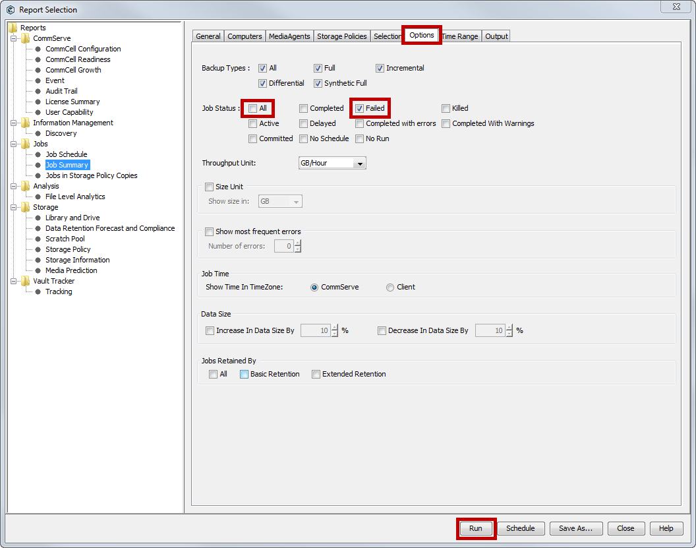This screenshot has height=548, width=696.
Task: Collapse the Storage tree node
Action: pyautogui.click(x=13, y=207)
